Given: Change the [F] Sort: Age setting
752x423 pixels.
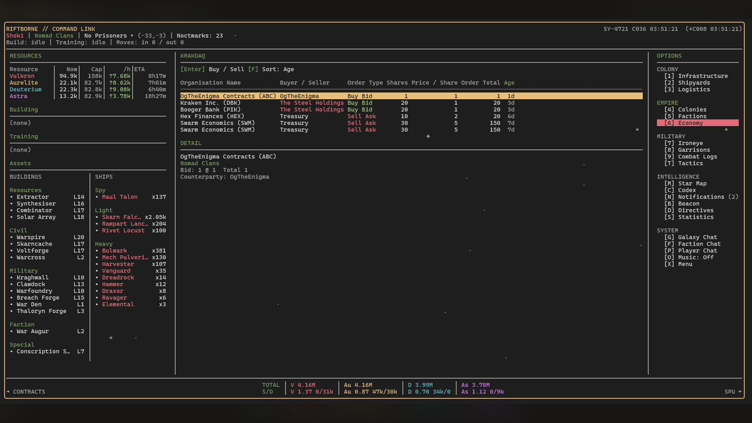Looking at the screenshot, I should pyautogui.click(x=271, y=69).
